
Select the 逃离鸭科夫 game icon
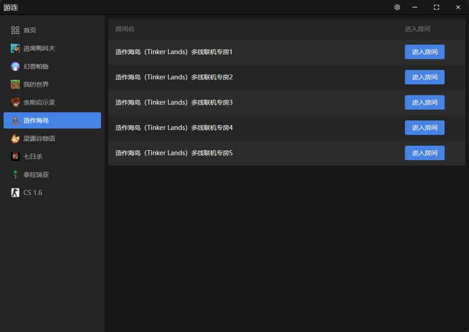15,48
